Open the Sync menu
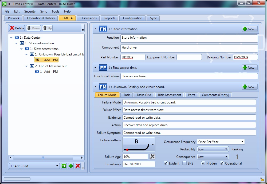The width and height of the screenshot is (267, 184). tap(43, 11)
